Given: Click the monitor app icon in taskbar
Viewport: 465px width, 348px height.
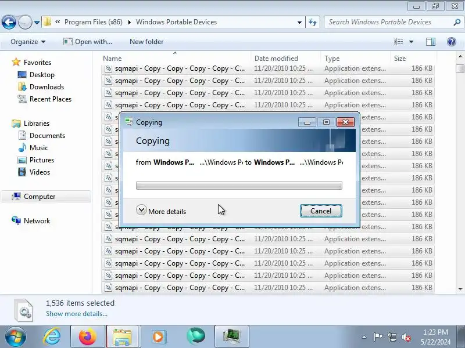Looking at the screenshot, I should pyautogui.click(x=231, y=336).
